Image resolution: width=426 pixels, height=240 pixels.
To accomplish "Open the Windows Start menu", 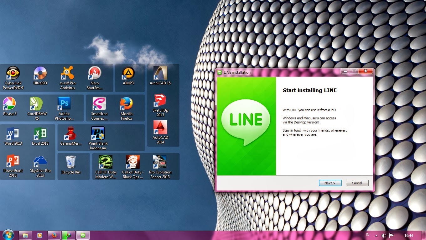I will (x=8, y=235).
